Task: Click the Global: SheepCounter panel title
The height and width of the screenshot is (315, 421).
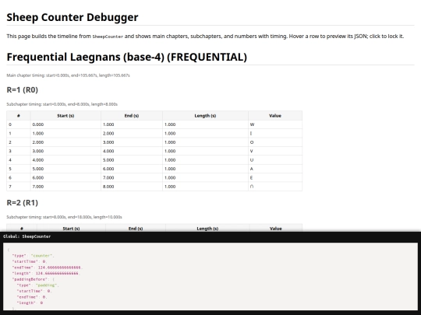Action: click(x=27, y=236)
